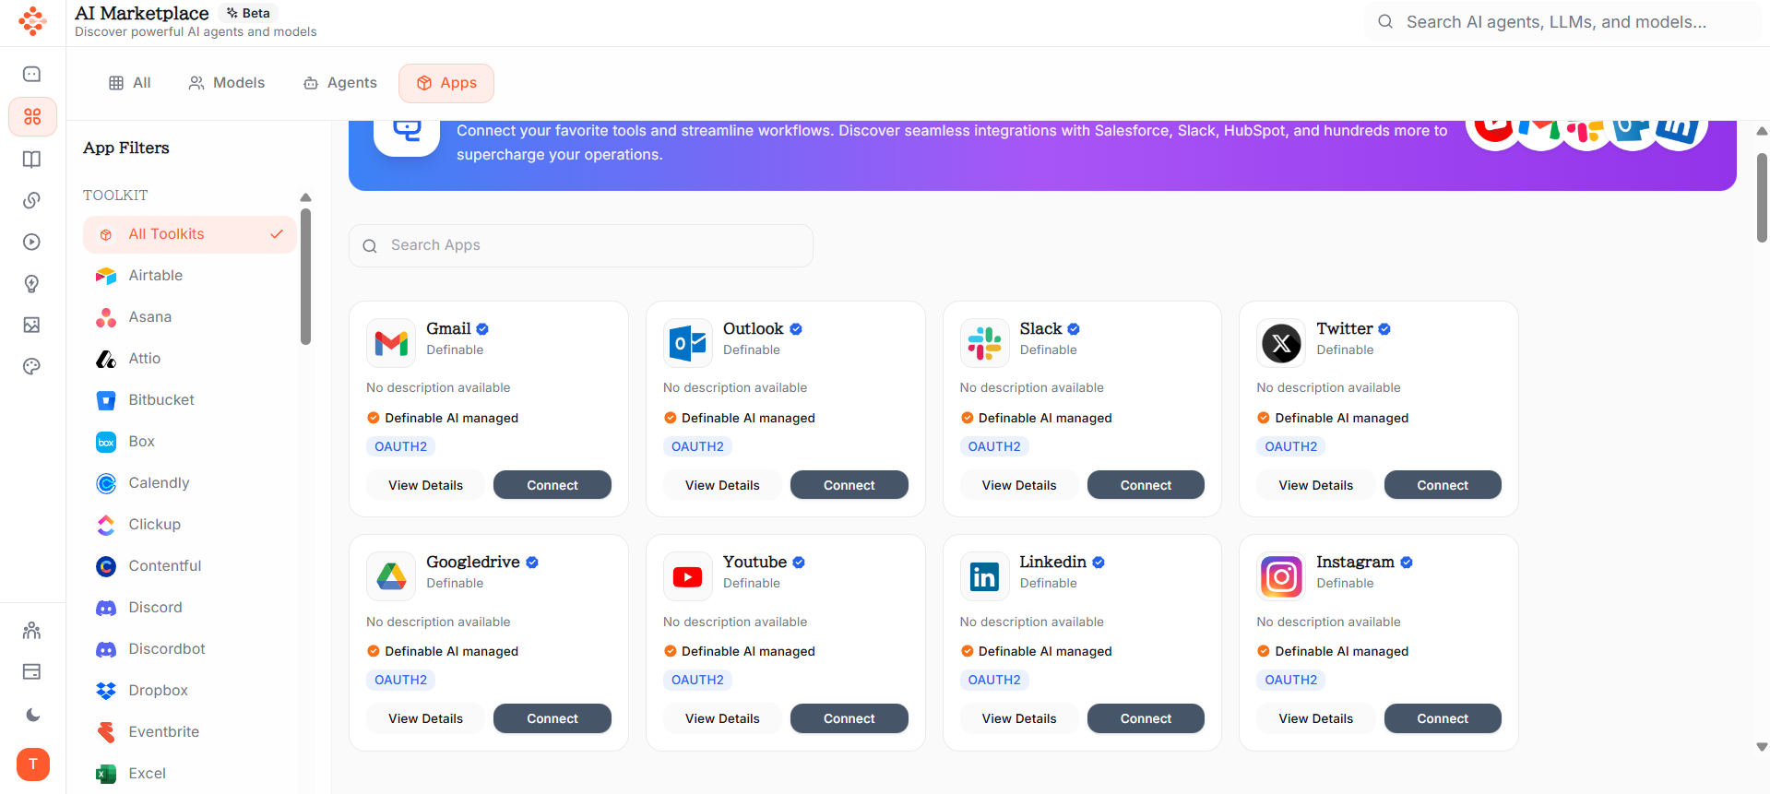Click the toolkit list scrollbar

[x=305, y=277]
